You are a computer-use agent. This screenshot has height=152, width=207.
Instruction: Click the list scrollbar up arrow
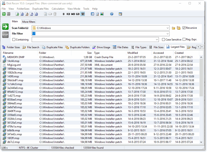(x=201, y=57)
